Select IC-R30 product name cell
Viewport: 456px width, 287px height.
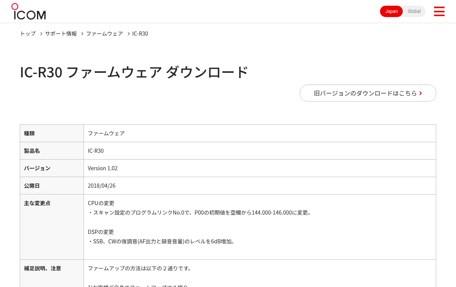(260, 151)
